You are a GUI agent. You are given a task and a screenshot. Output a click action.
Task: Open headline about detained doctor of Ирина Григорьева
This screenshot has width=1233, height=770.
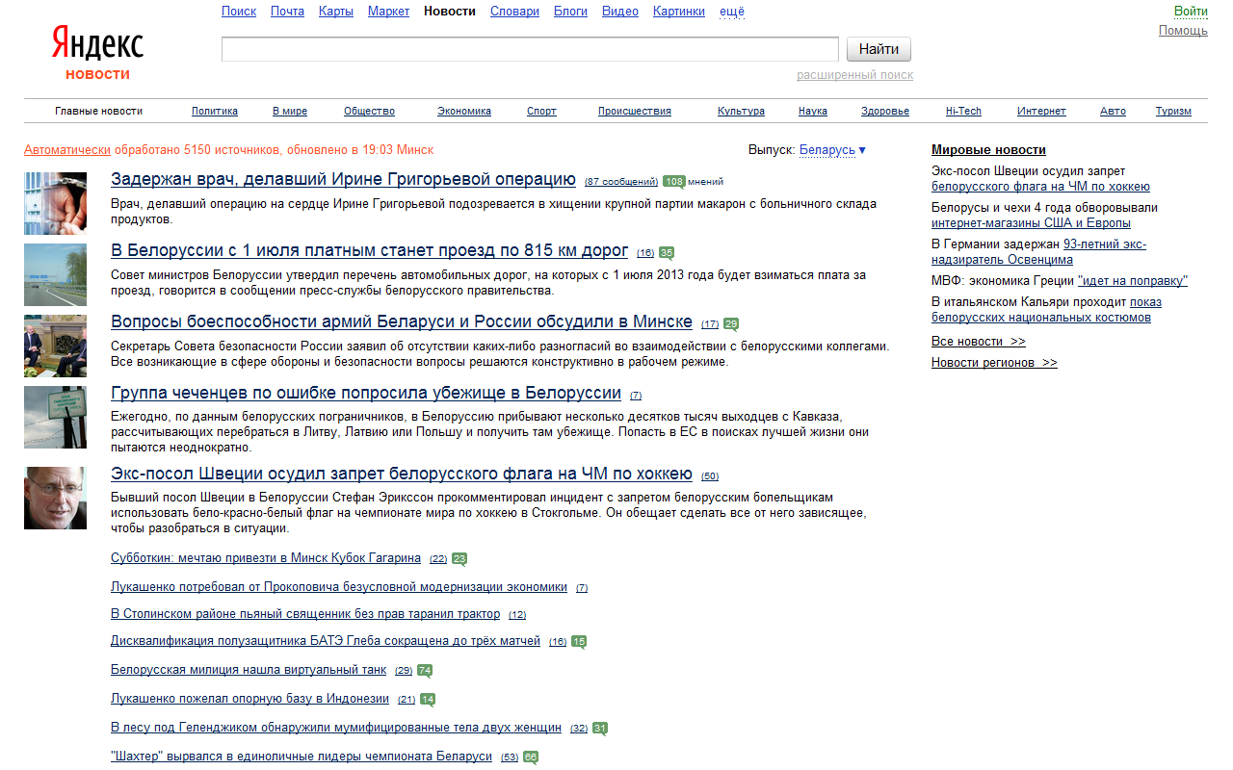[x=343, y=179]
